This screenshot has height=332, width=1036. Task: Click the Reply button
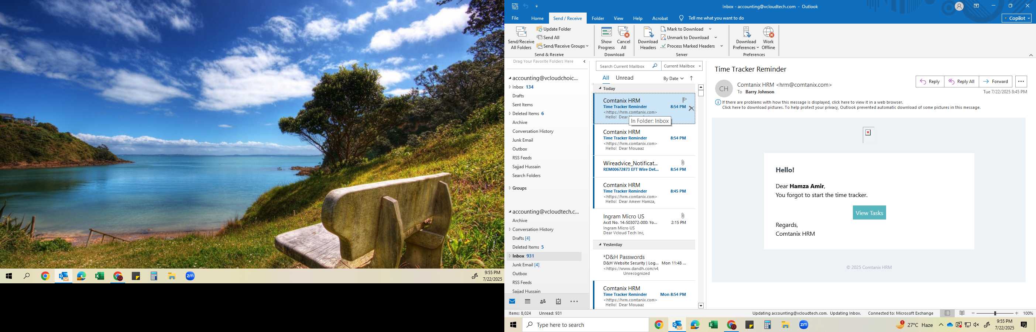[929, 81]
